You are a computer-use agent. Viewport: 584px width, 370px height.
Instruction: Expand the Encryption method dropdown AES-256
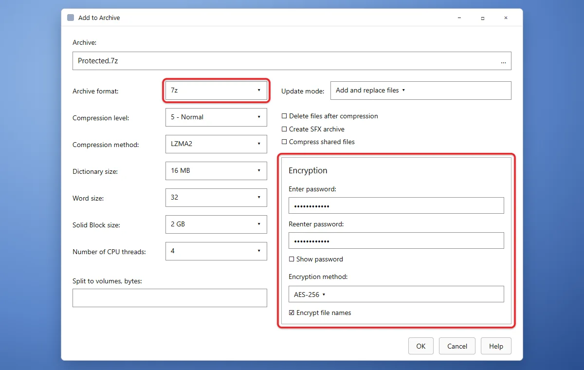(x=396, y=295)
